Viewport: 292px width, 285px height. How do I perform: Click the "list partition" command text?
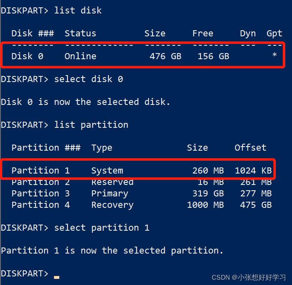(91, 125)
